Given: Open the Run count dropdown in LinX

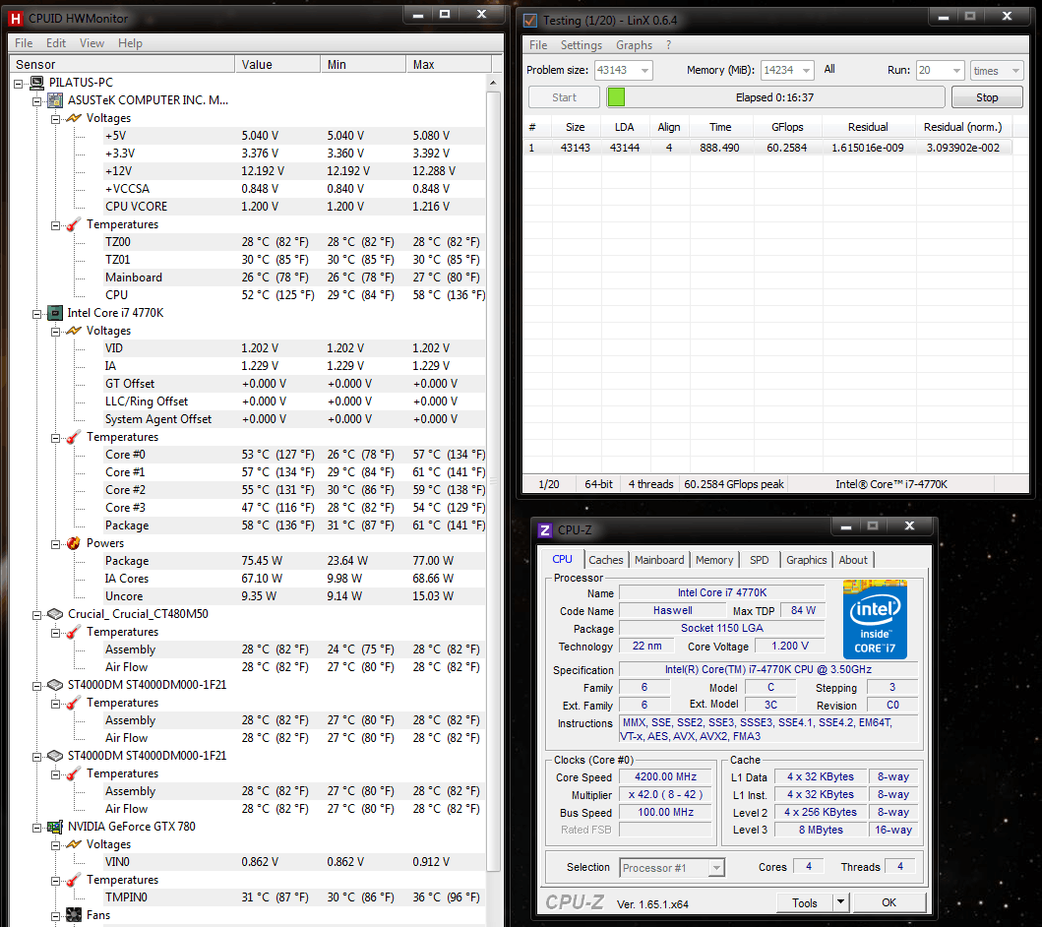Looking at the screenshot, I should [x=956, y=71].
